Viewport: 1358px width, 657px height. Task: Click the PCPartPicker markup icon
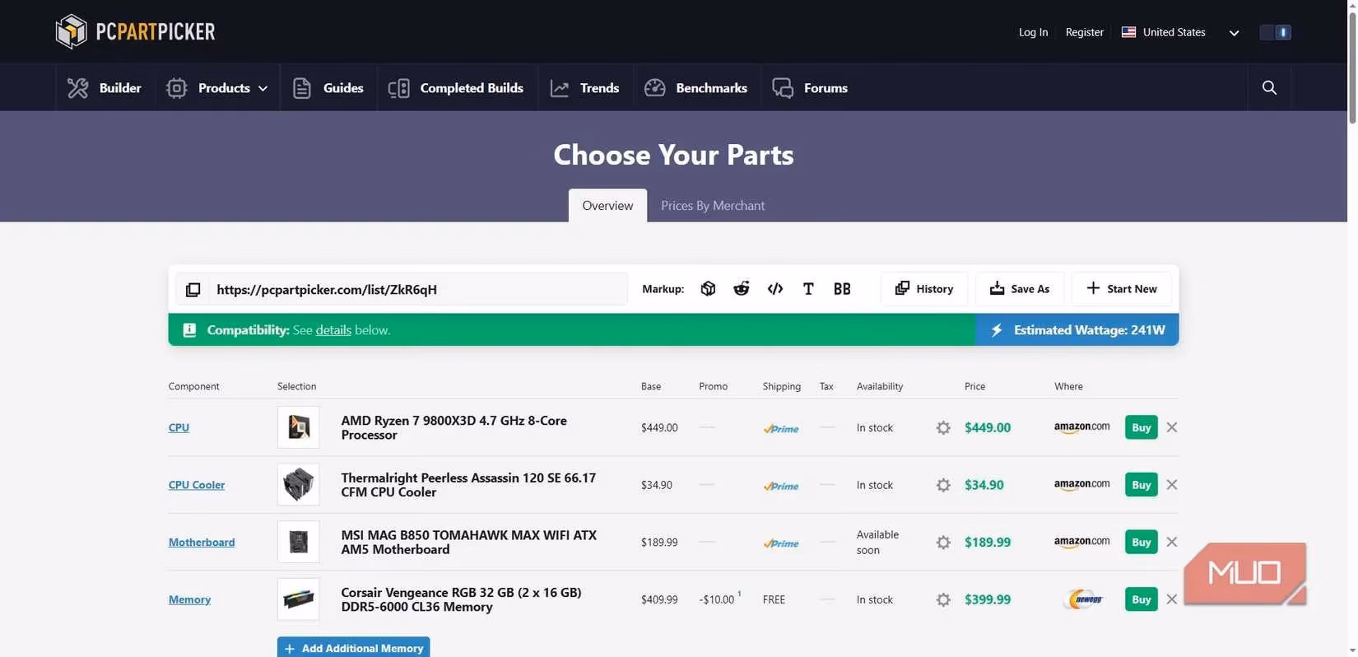pyautogui.click(x=708, y=289)
